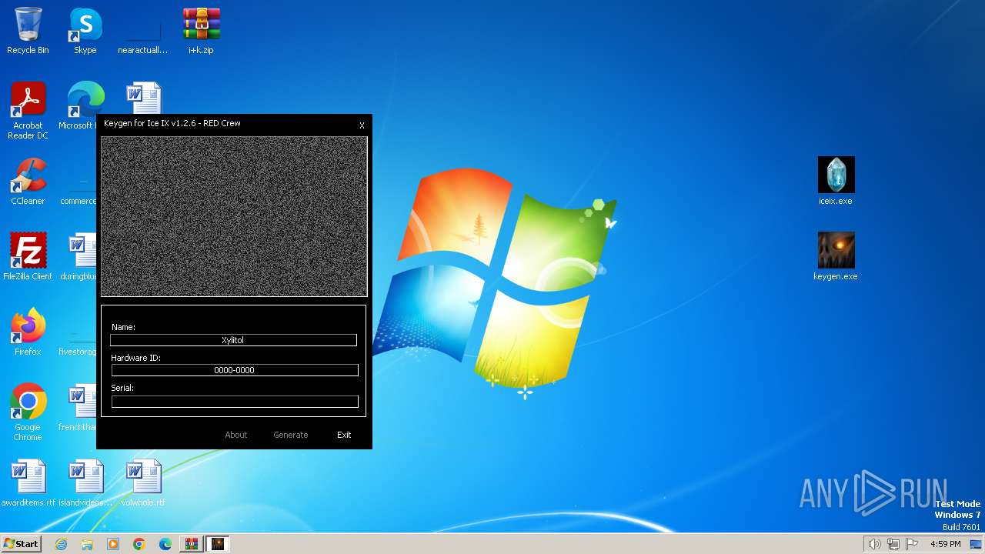Select islandvideos document icon
985x554 pixels.
(x=85, y=482)
